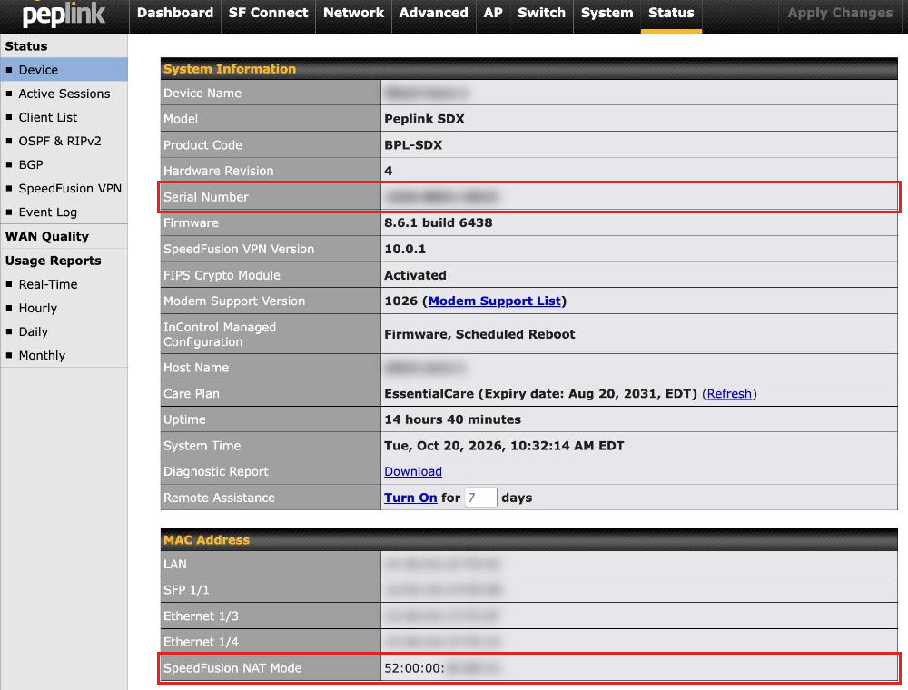The image size is (908, 690).
Task: Open the SF Connect tab
Action: pyautogui.click(x=268, y=13)
